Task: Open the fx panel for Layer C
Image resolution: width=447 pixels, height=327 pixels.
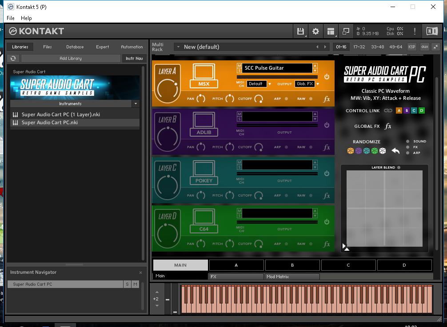Action: tap(327, 196)
